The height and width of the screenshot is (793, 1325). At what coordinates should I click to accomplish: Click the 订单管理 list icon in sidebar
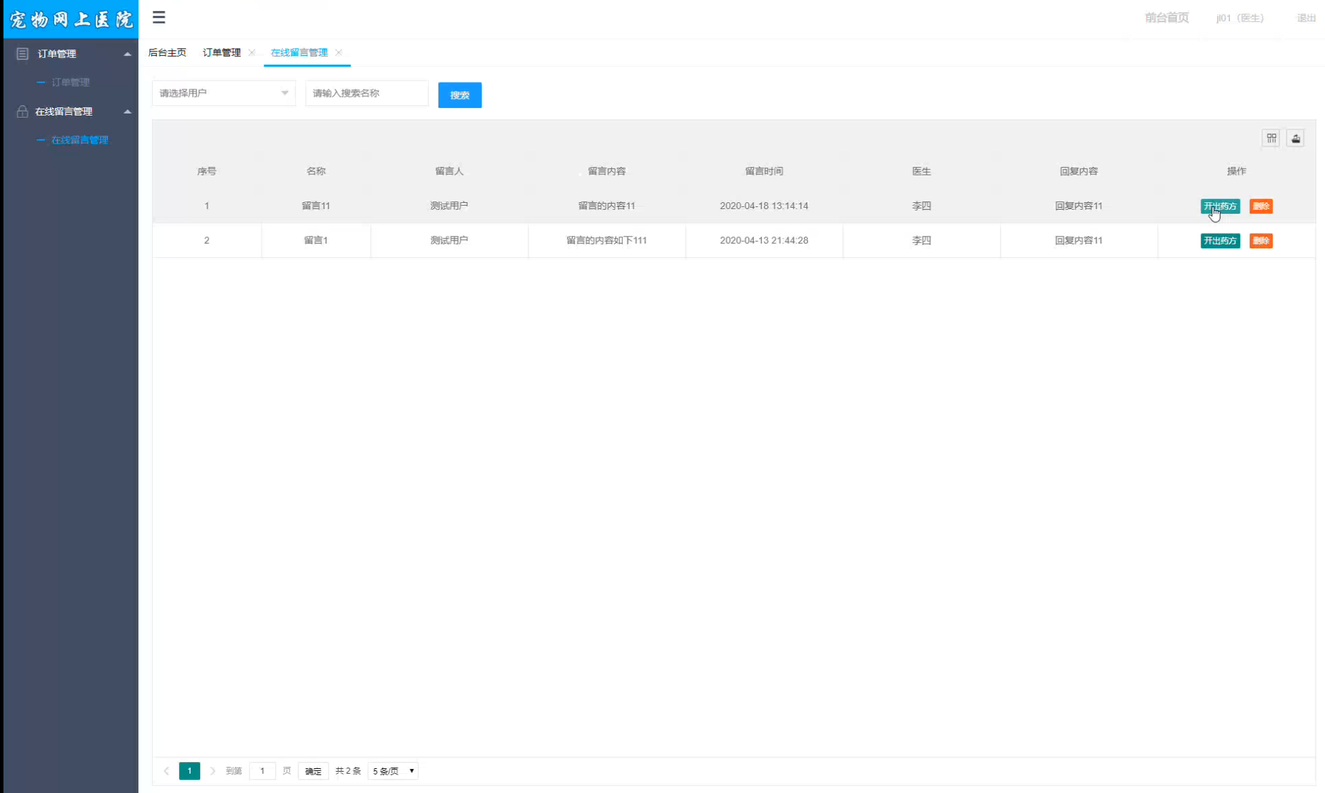[22, 54]
